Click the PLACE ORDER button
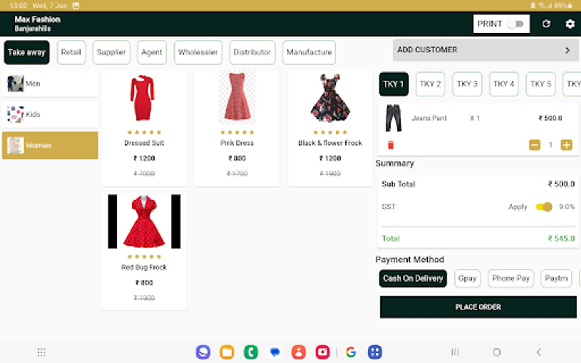Image resolution: width=581 pixels, height=363 pixels. (x=478, y=307)
